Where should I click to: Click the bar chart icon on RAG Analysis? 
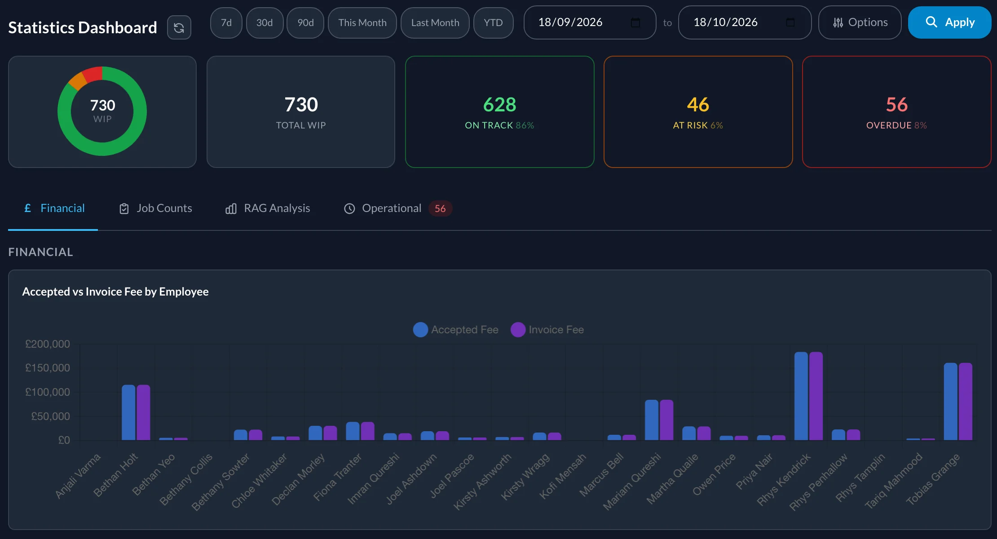tap(231, 208)
